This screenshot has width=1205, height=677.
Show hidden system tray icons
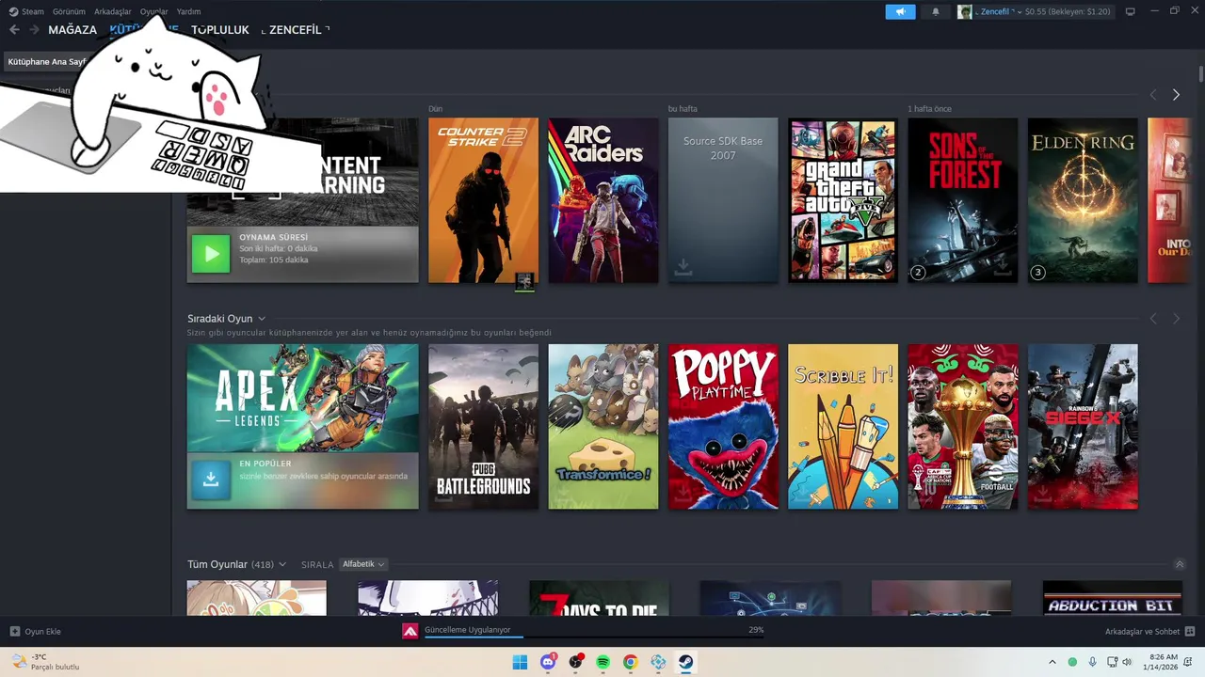pyautogui.click(x=1052, y=662)
